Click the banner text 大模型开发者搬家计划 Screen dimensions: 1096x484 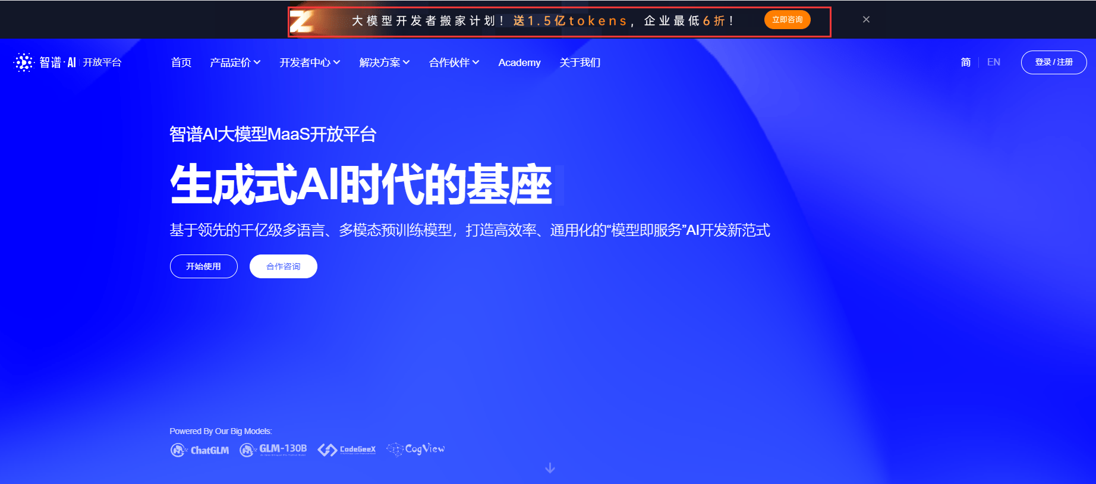(423, 21)
